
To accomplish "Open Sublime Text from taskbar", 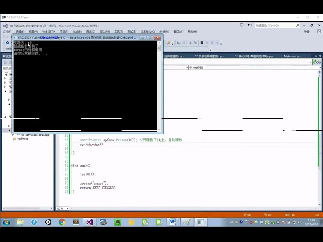I will 76,222.
